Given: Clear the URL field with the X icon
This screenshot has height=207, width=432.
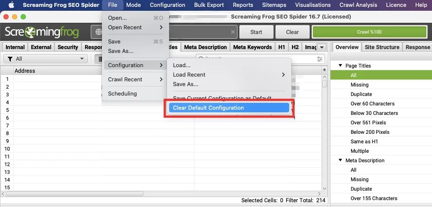Looking at the screenshot, I should click(x=233, y=32).
